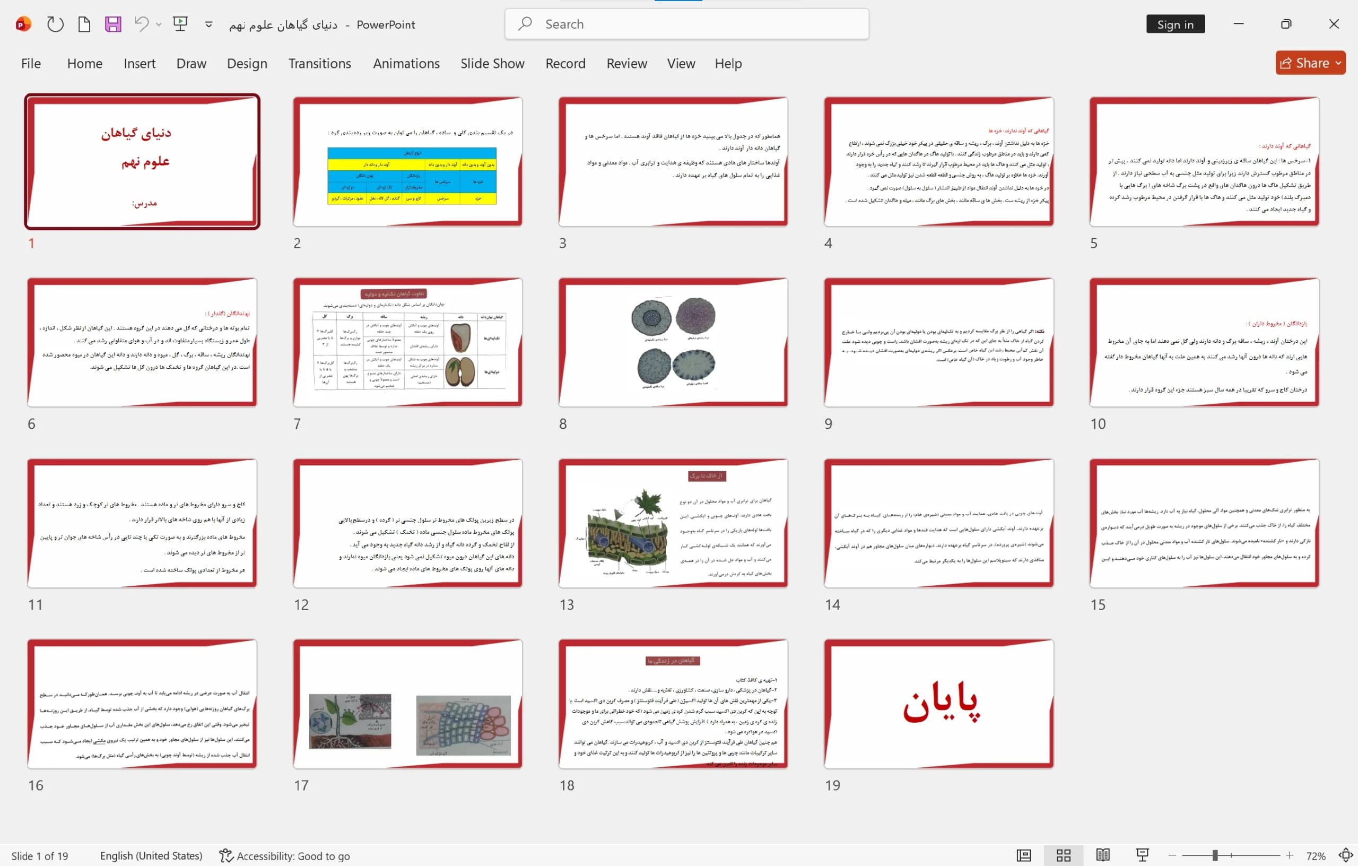Viewport: 1358px width, 866px height.
Task: Open the Draw tab
Action: [x=191, y=63]
